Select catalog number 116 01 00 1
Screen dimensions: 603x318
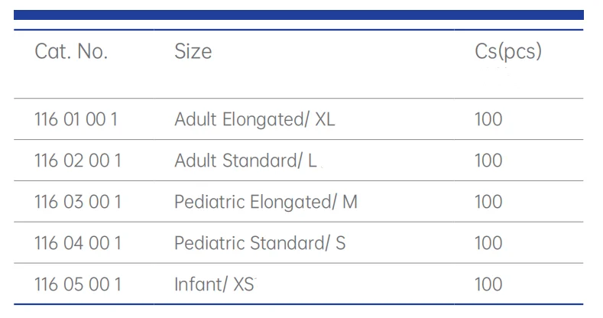[x=76, y=119]
